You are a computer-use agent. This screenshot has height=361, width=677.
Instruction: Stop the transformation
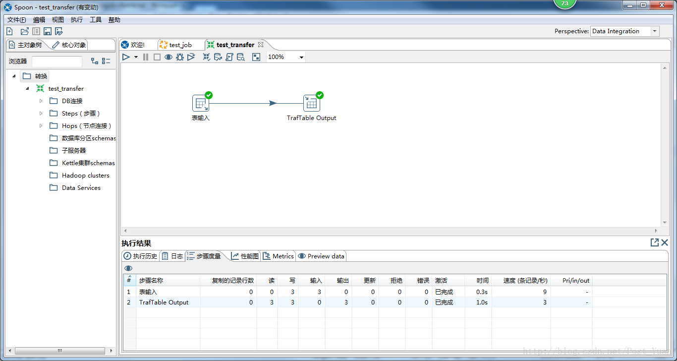(x=157, y=57)
